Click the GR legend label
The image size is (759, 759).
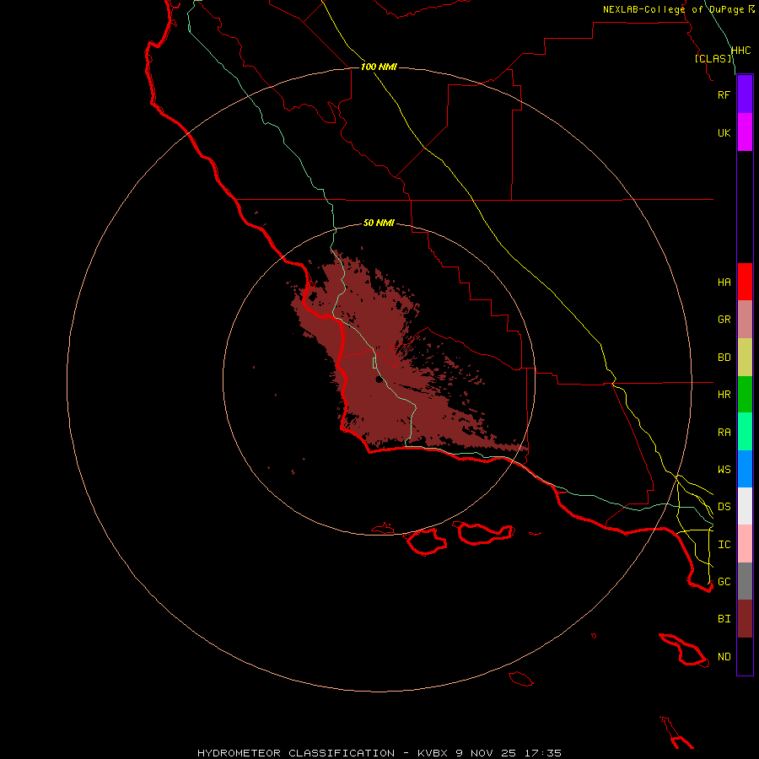coord(724,320)
